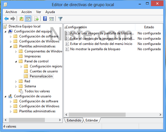Open the Acción menu
166x132 pixels.
(26, 12)
